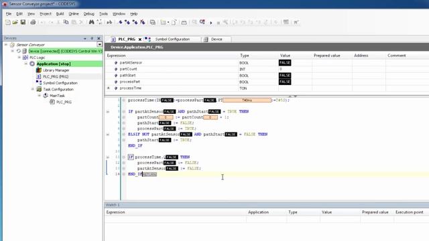Collapse the PLC Logic tree node
The width and height of the screenshot is (429, 241).
pos(19,58)
